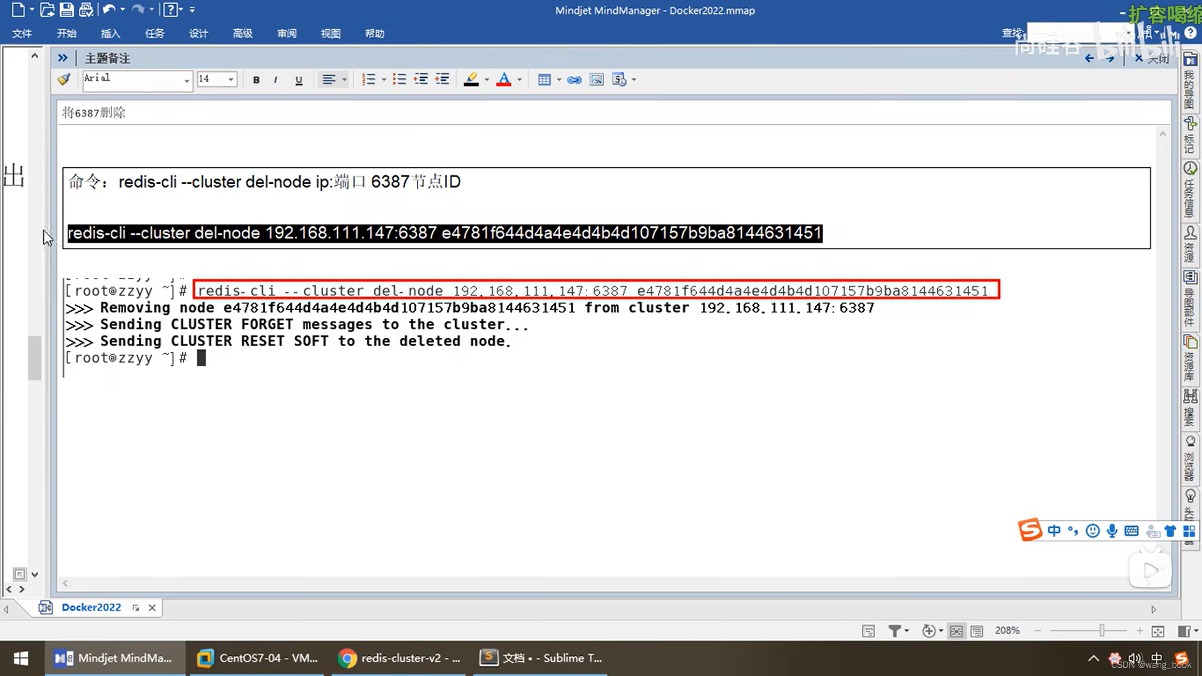Click the clear formatting brush icon

(63, 79)
